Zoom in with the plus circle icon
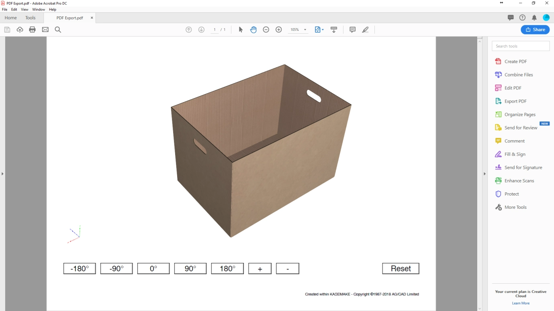 coord(279,30)
